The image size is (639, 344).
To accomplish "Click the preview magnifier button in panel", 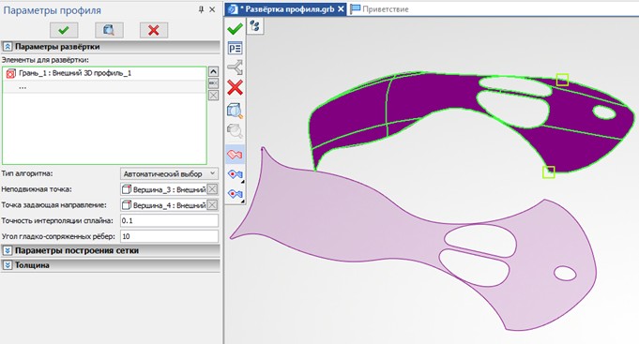I will (109, 30).
